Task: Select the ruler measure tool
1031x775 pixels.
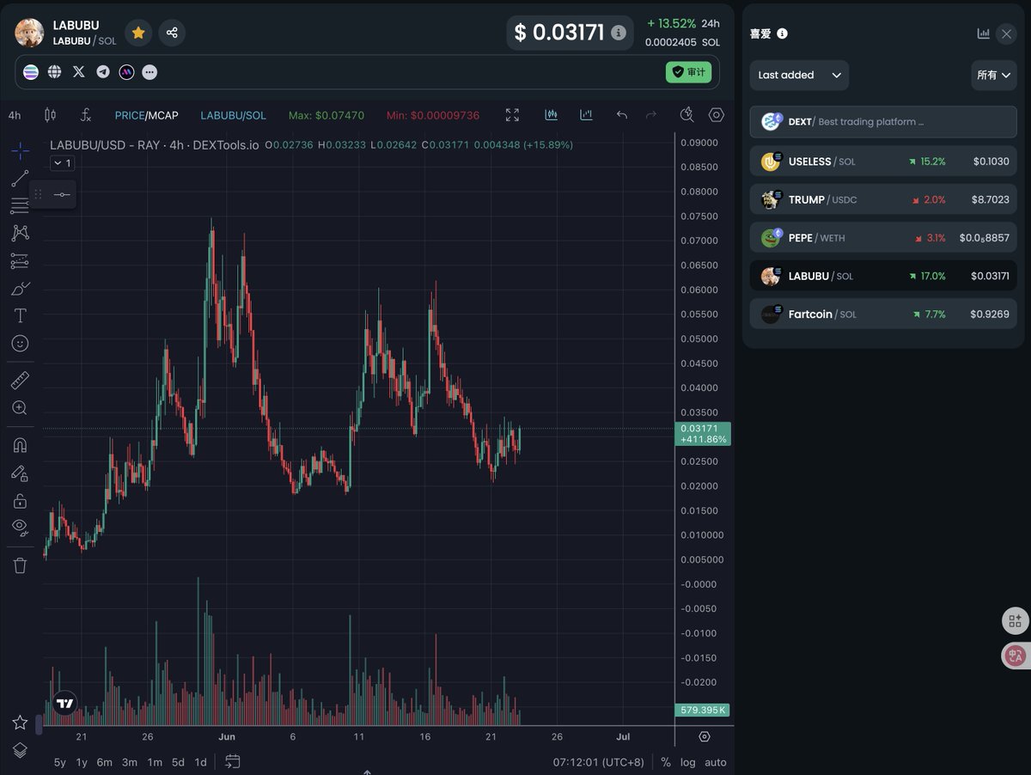Action: point(20,380)
